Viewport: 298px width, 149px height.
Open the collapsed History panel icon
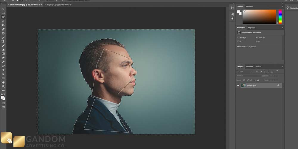coord(232,8)
